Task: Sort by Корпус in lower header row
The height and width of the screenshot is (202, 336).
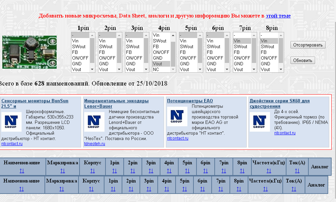Action: click(x=91, y=189)
